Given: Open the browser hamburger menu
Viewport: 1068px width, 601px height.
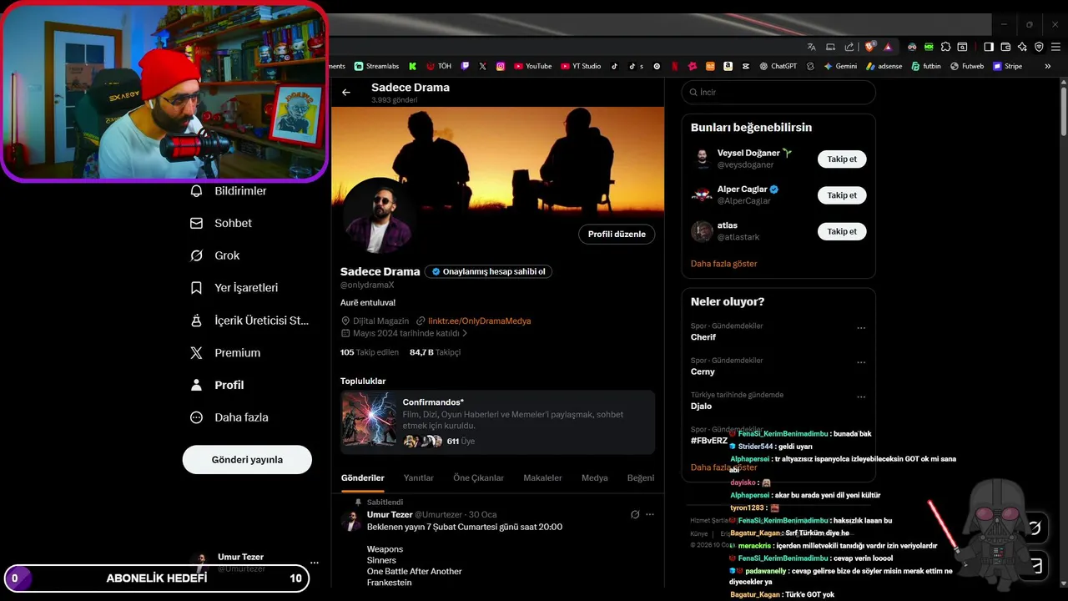Looking at the screenshot, I should [x=1055, y=47].
